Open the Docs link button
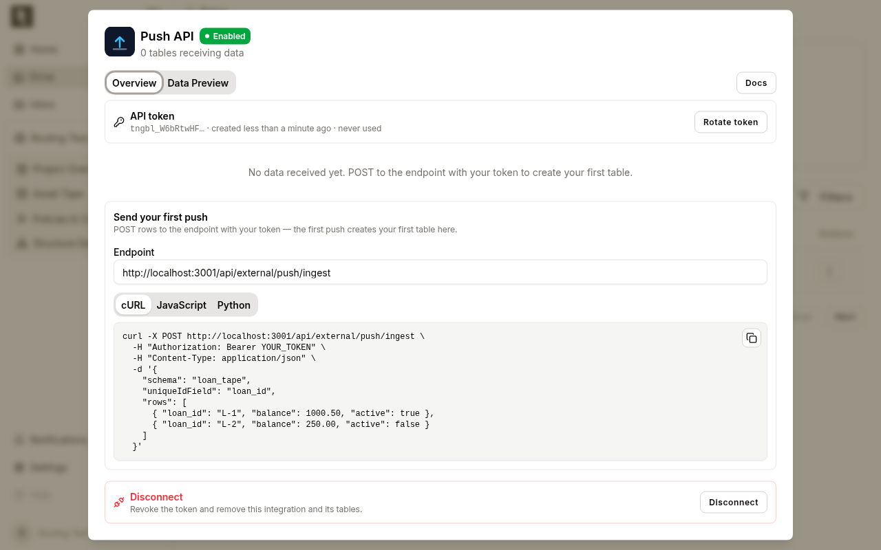The width and height of the screenshot is (881, 550). (x=756, y=83)
